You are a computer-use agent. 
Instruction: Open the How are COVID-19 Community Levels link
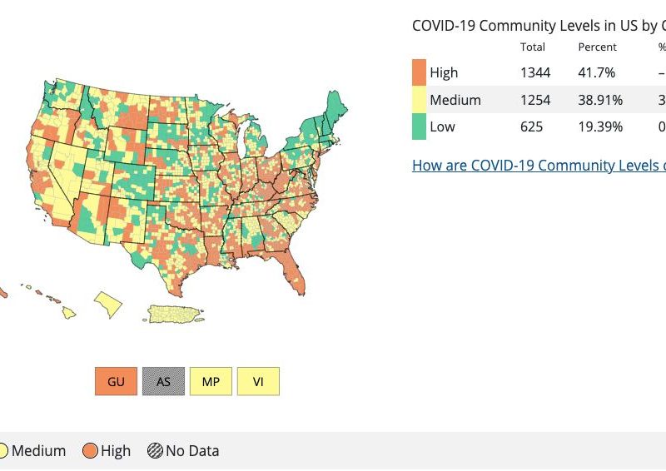[539, 165]
